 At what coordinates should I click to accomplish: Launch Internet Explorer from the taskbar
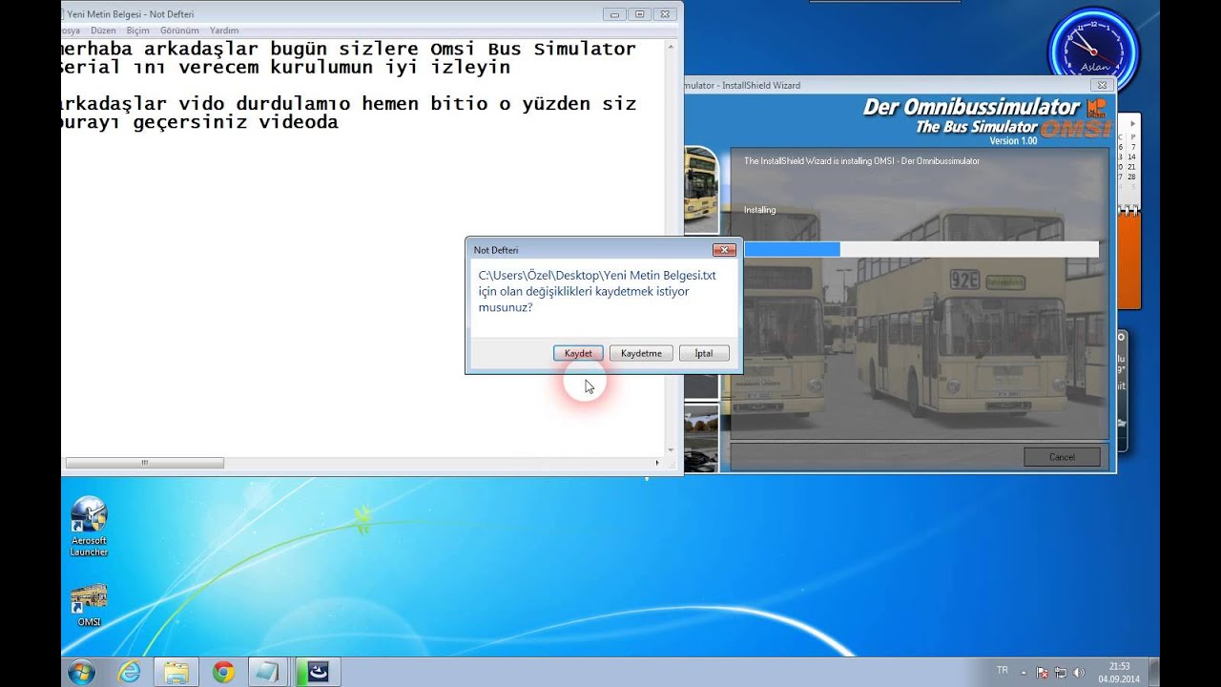click(x=128, y=673)
